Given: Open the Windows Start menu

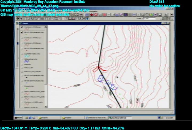Looking at the screenshot, I should click(x=19, y=117).
